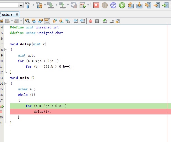Open the dropdown next to Read Device Memory
The width and height of the screenshot is (171, 142).
pyautogui.click(x=68, y=5)
